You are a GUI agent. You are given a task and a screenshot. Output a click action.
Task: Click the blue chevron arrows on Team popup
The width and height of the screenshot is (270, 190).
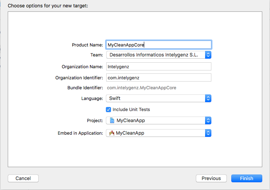click(x=208, y=55)
